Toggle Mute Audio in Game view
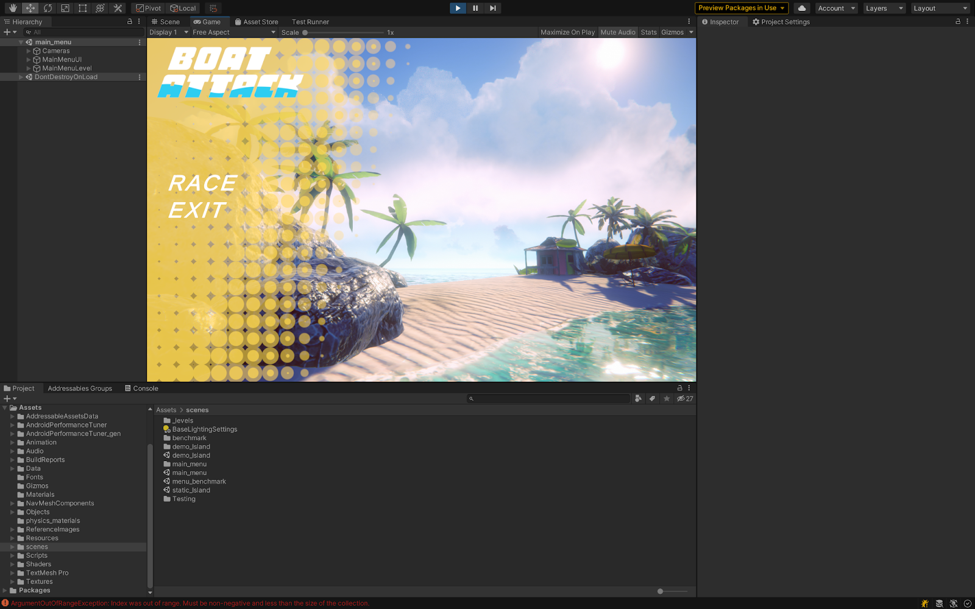 point(617,32)
